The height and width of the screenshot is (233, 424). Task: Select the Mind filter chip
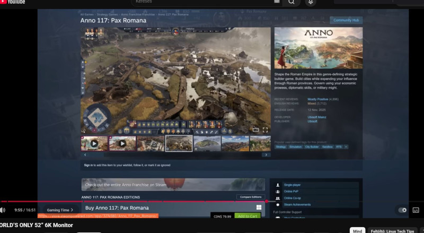pos(357,230)
